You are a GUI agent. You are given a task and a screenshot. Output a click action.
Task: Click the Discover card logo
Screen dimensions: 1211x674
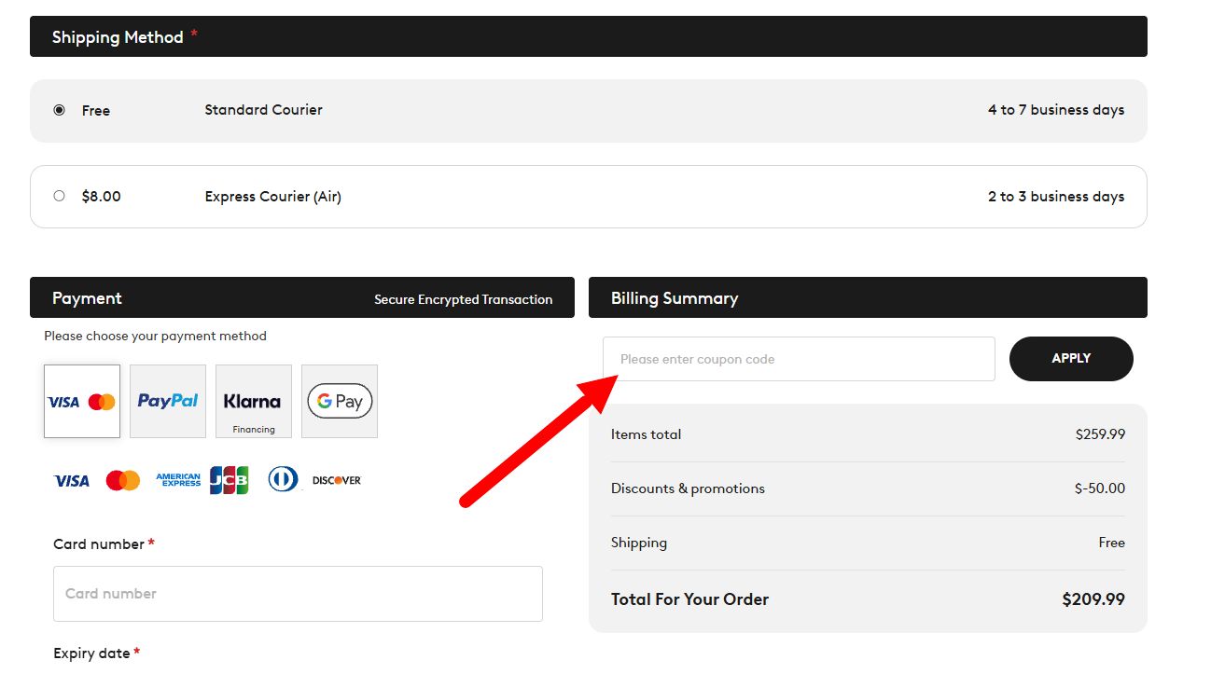coord(337,480)
